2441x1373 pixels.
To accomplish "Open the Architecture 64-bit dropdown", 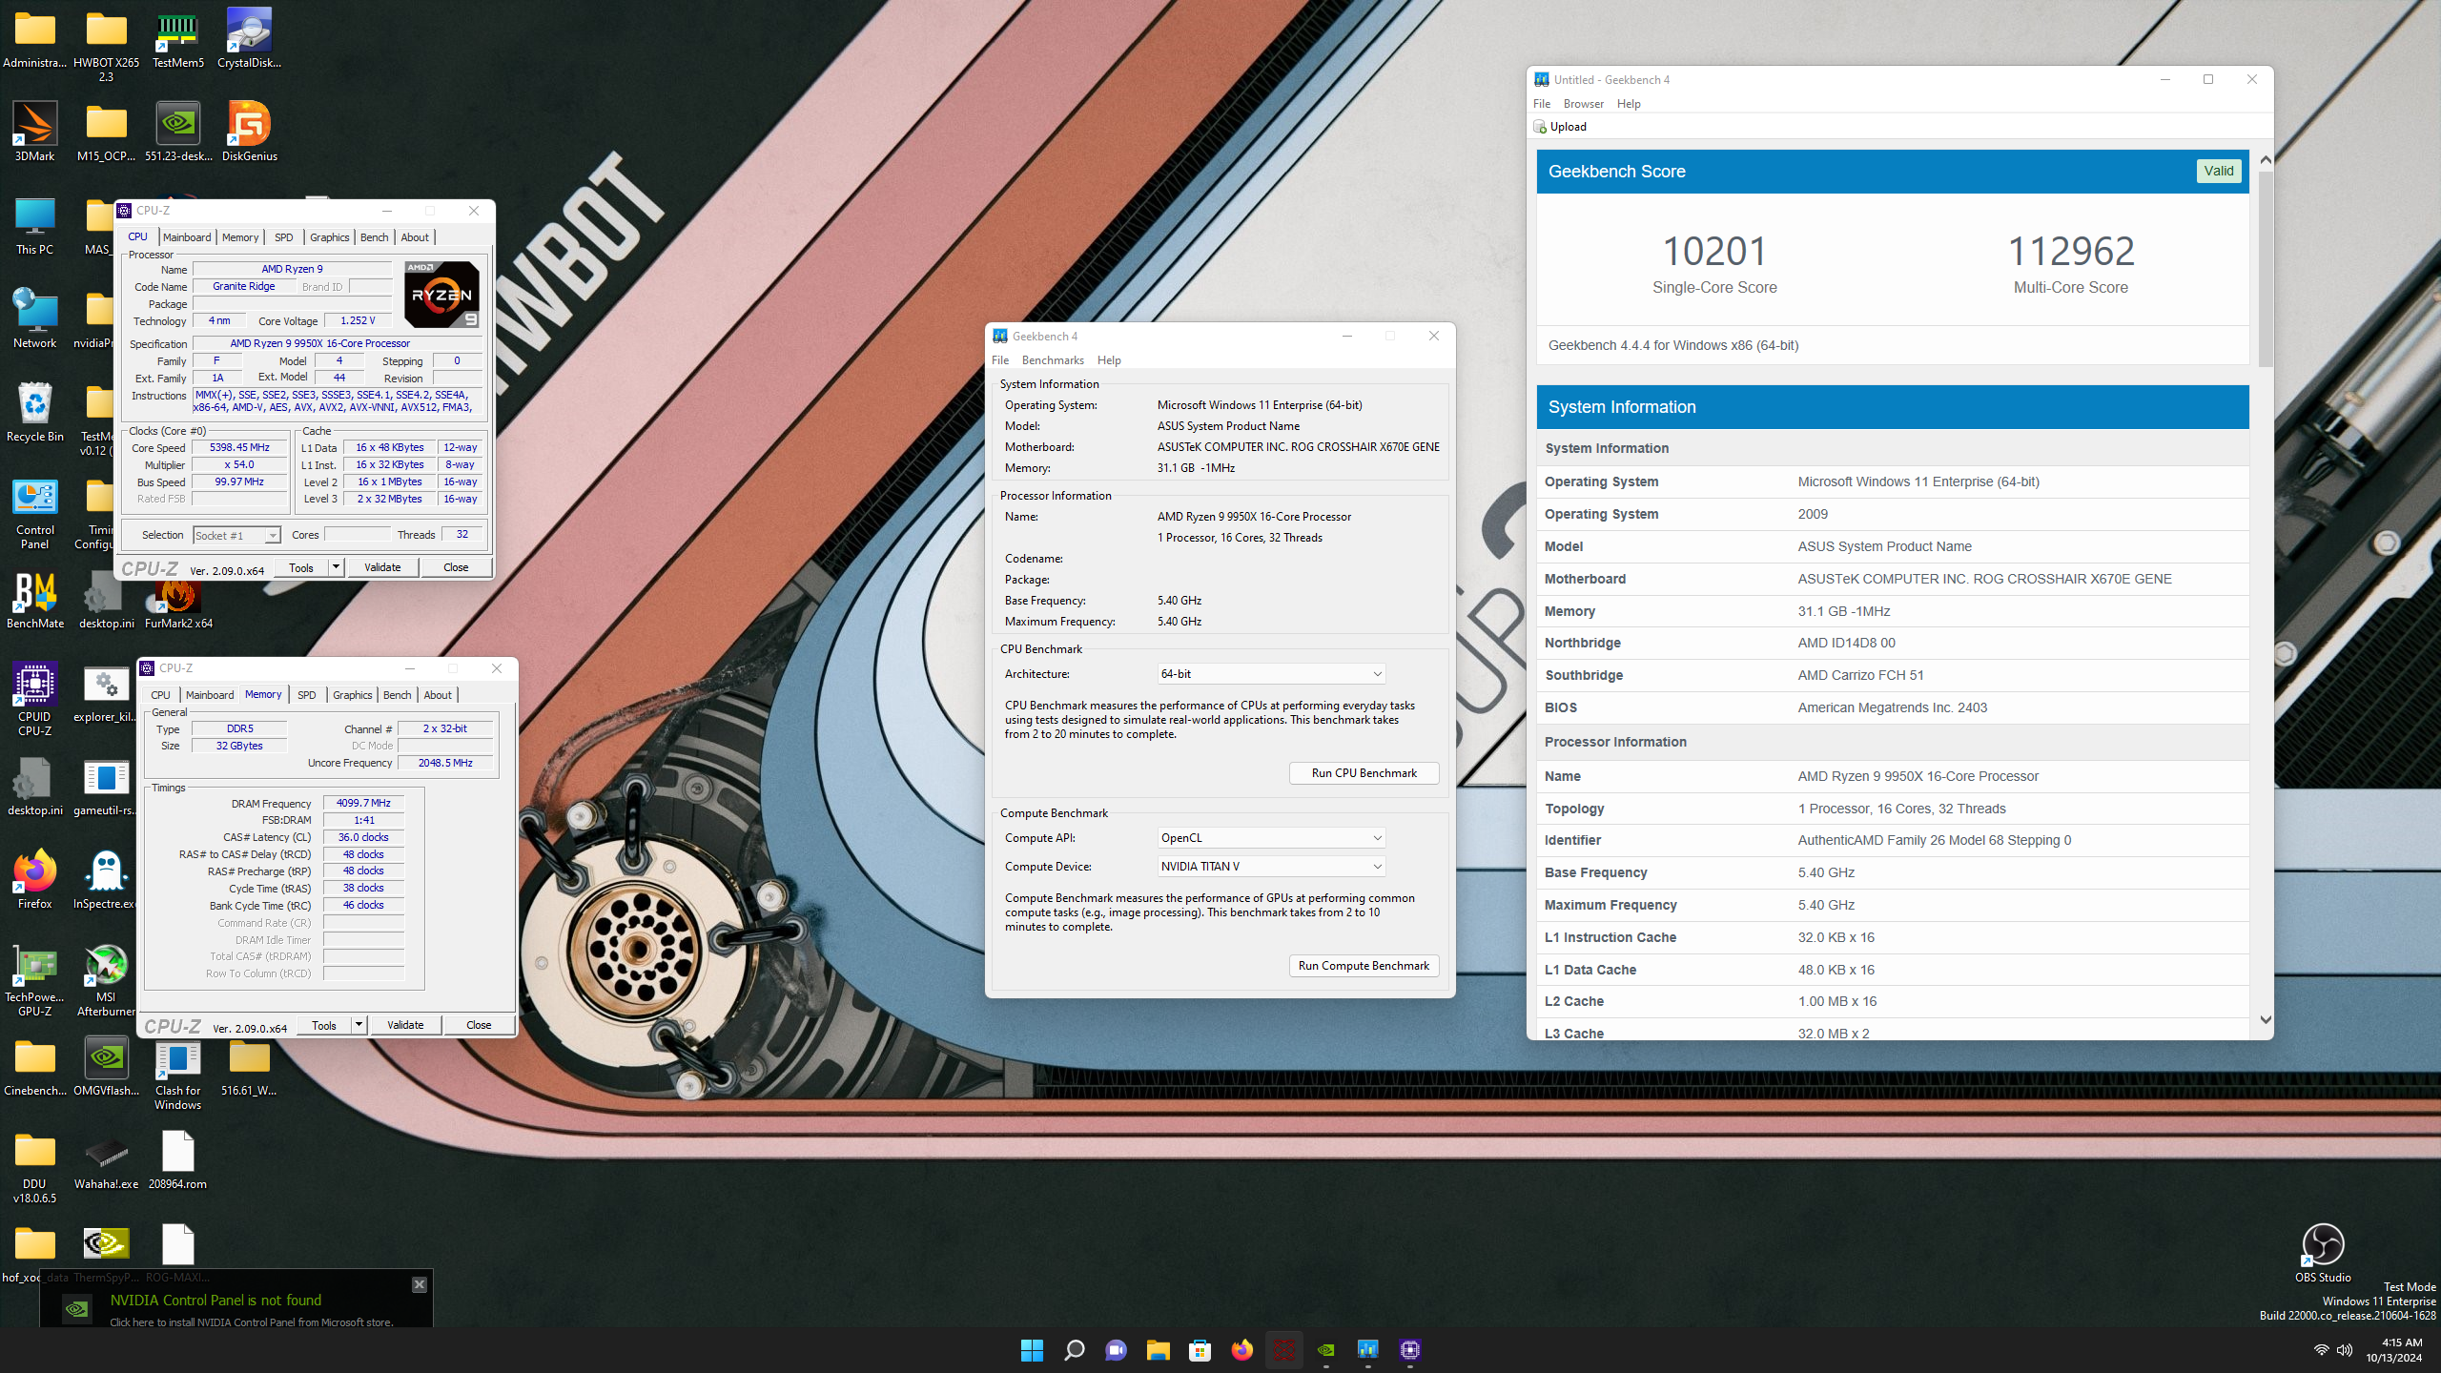I will click(1271, 674).
